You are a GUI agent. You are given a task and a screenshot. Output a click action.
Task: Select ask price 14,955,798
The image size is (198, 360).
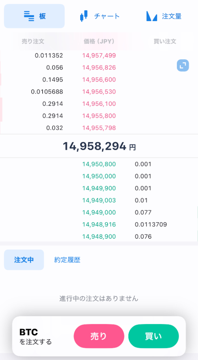coord(99,128)
